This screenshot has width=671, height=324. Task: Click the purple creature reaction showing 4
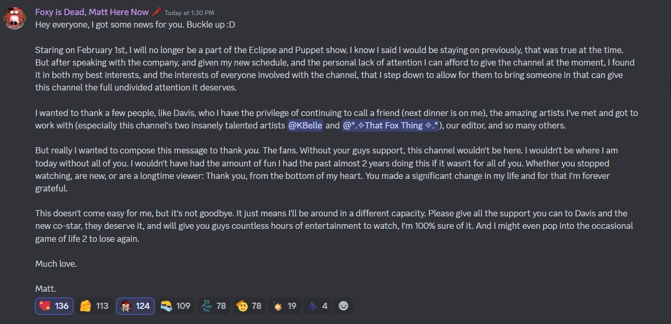click(x=316, y=306)
